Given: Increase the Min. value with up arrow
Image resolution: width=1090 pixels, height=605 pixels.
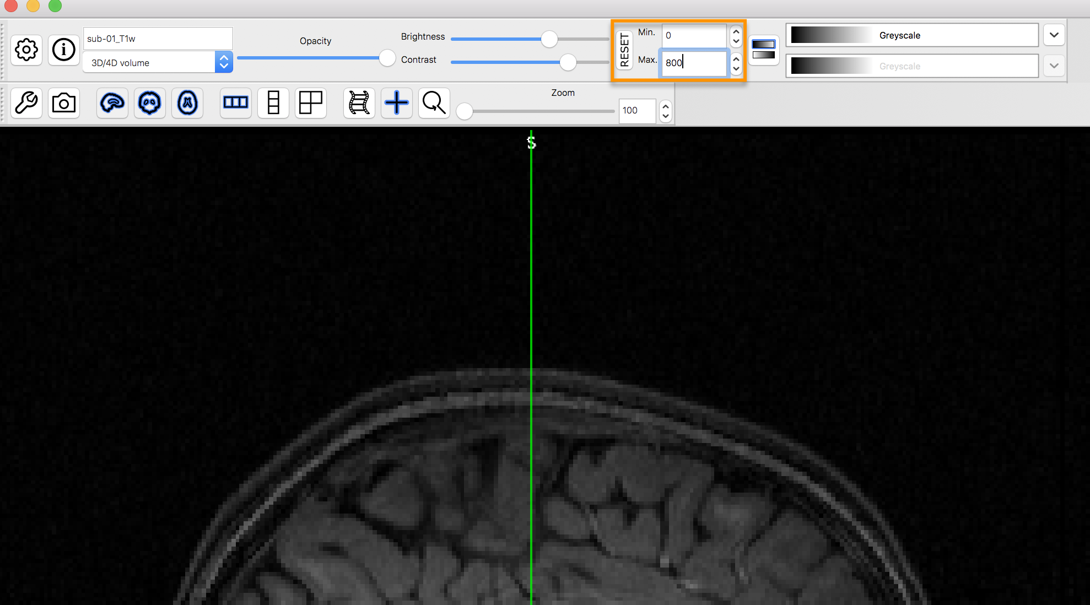Looking at the screenshot, I should pyautogui.click(x=736, y=31).
